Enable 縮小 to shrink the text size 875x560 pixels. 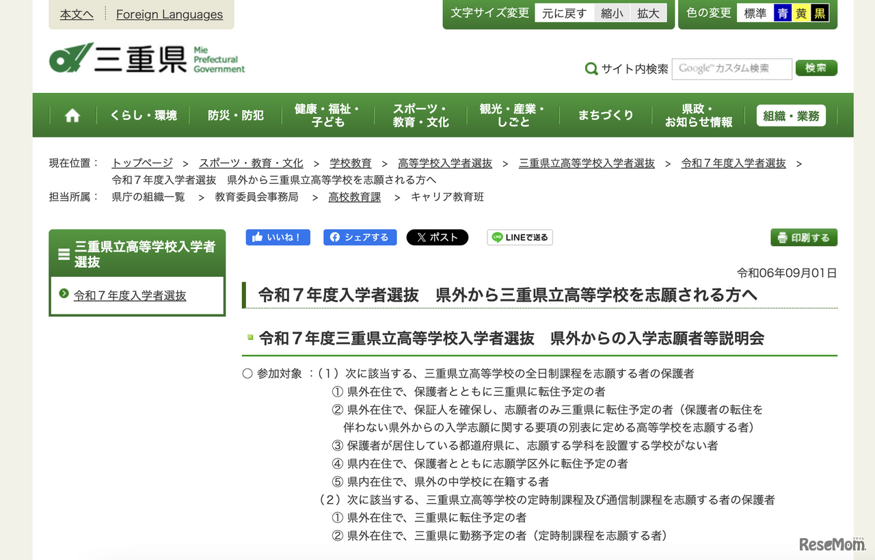[612, 12]
